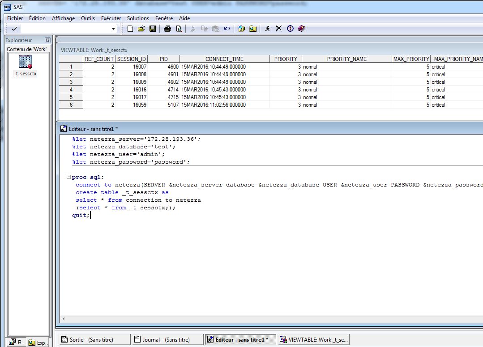The image size is (483, 347).
Task: Click the Clear All X icon
Action: pos(278,29)
